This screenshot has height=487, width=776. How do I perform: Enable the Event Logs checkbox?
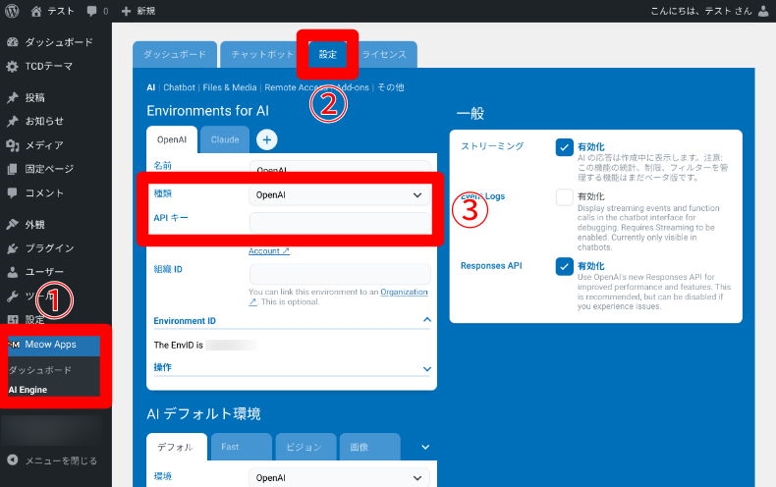click(x=564, y=197)
